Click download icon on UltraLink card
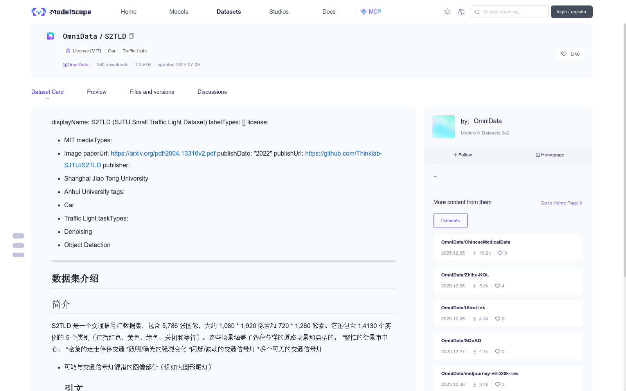This screenshot has height=391, width=626. (475, 319)
